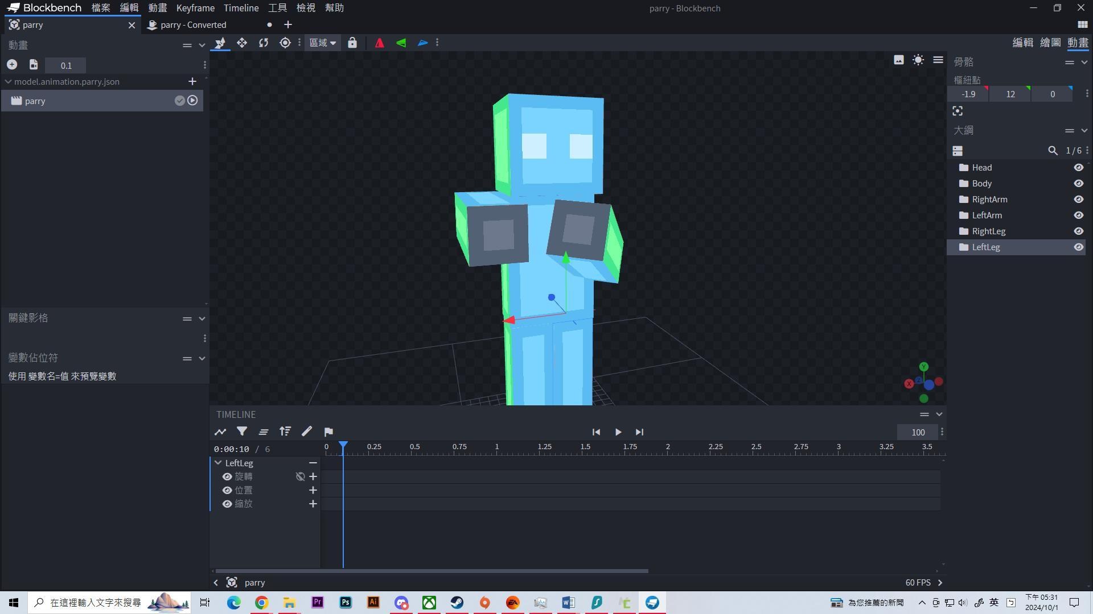Activate the keyframe filter icon
This screenshot has width=1093, height=614.
[242, 432]
